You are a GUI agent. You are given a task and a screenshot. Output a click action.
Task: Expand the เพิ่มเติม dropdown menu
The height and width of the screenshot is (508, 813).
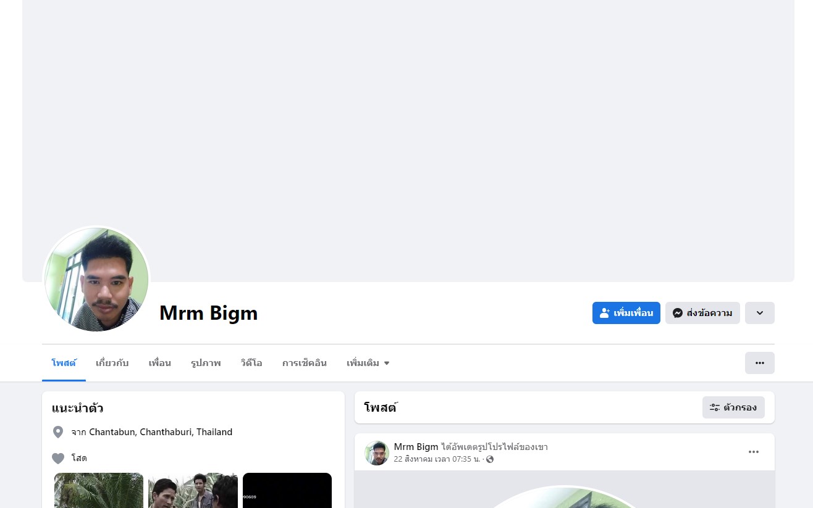[x=368, y=363]
